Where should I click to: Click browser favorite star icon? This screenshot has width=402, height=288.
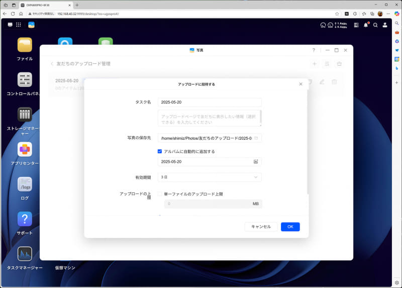337,14
